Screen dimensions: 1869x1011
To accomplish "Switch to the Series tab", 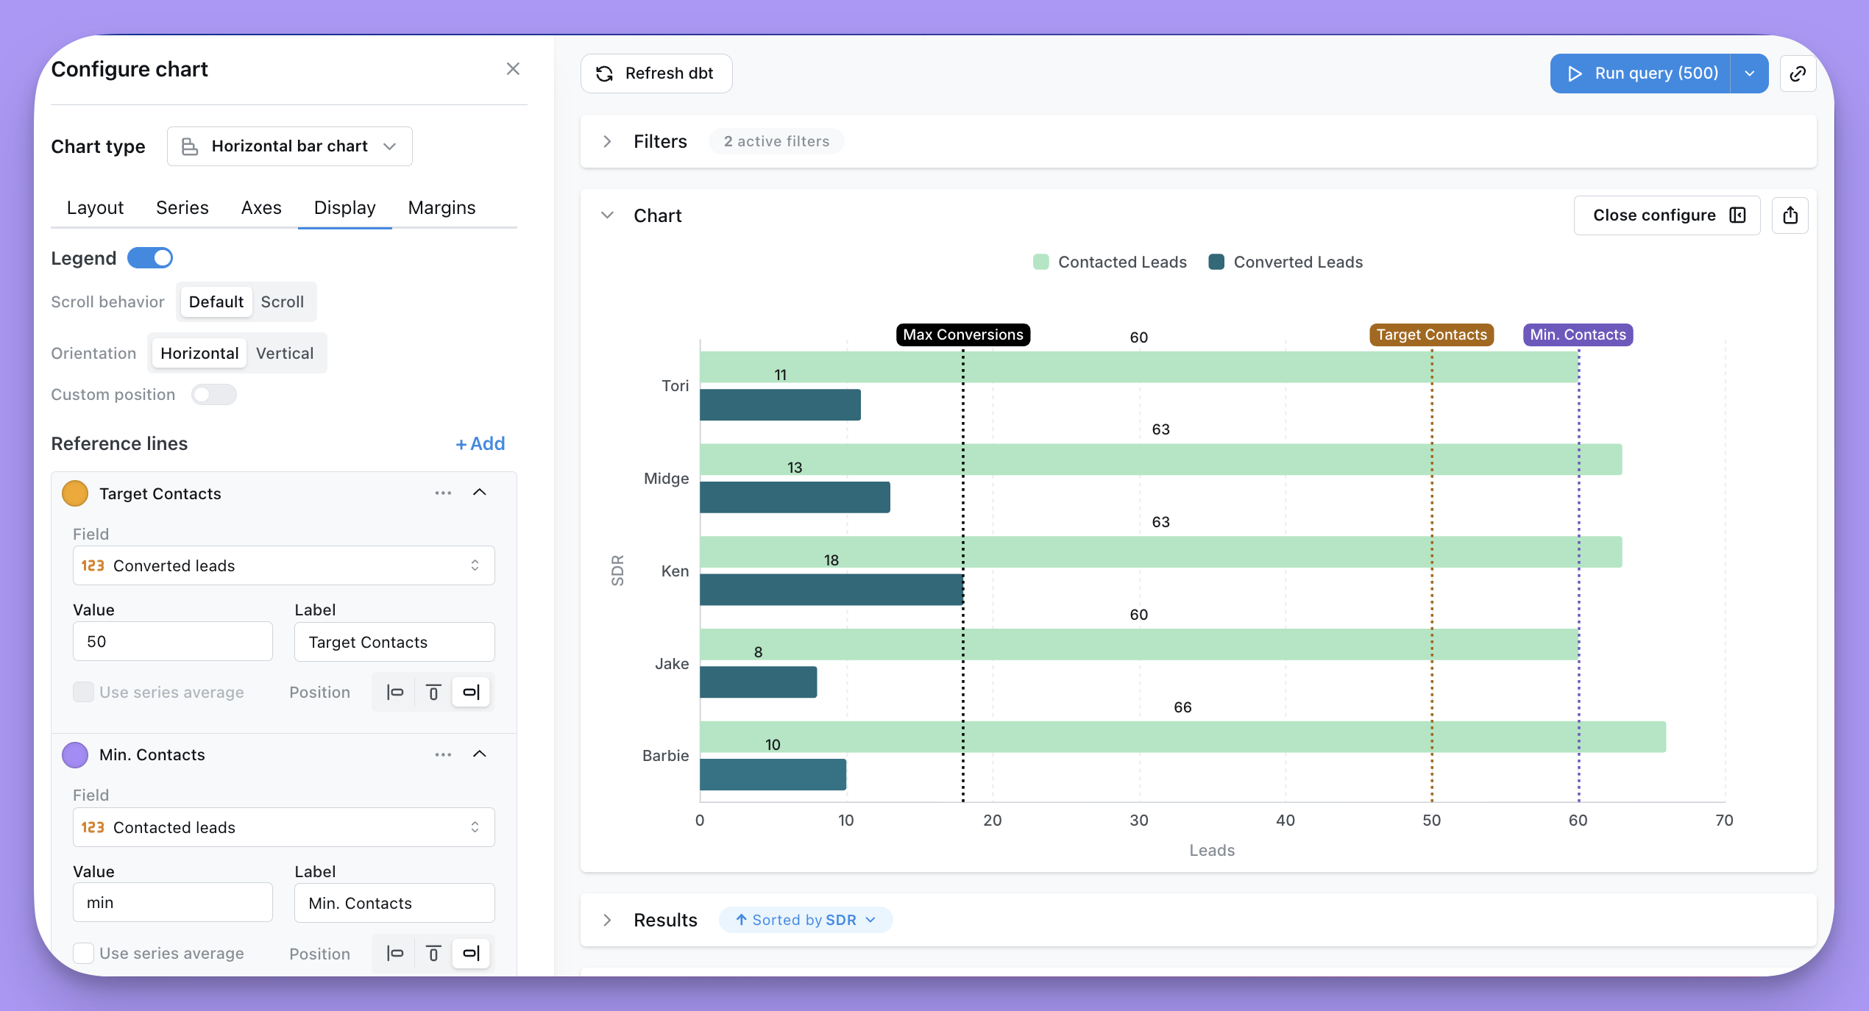I will [182, 208].
